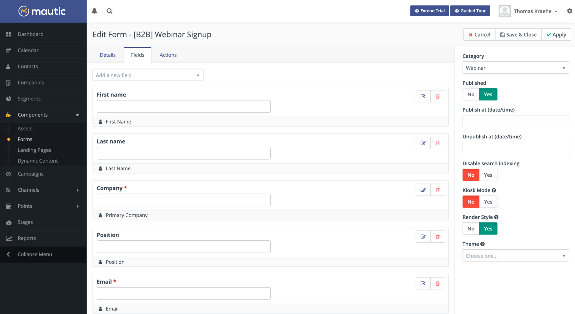Delete the Last name field via trash icon
575x314 pixels.
click(x=438, y=143)
